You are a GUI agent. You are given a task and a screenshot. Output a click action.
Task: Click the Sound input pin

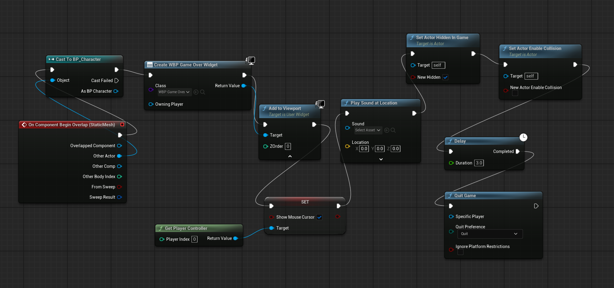pos(348,128)
